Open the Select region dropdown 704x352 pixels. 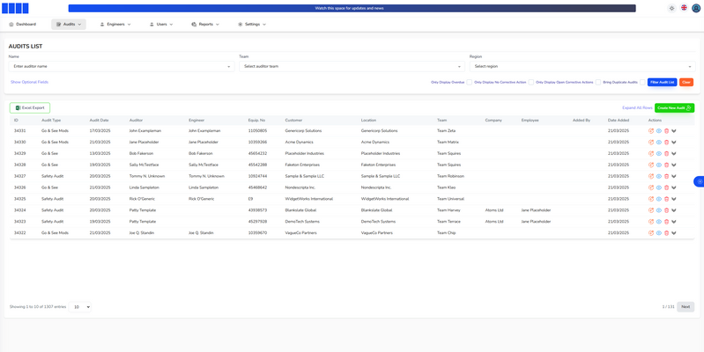[x=582, y=66]
